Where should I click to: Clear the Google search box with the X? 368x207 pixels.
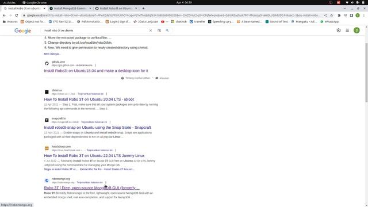point(151,30)
